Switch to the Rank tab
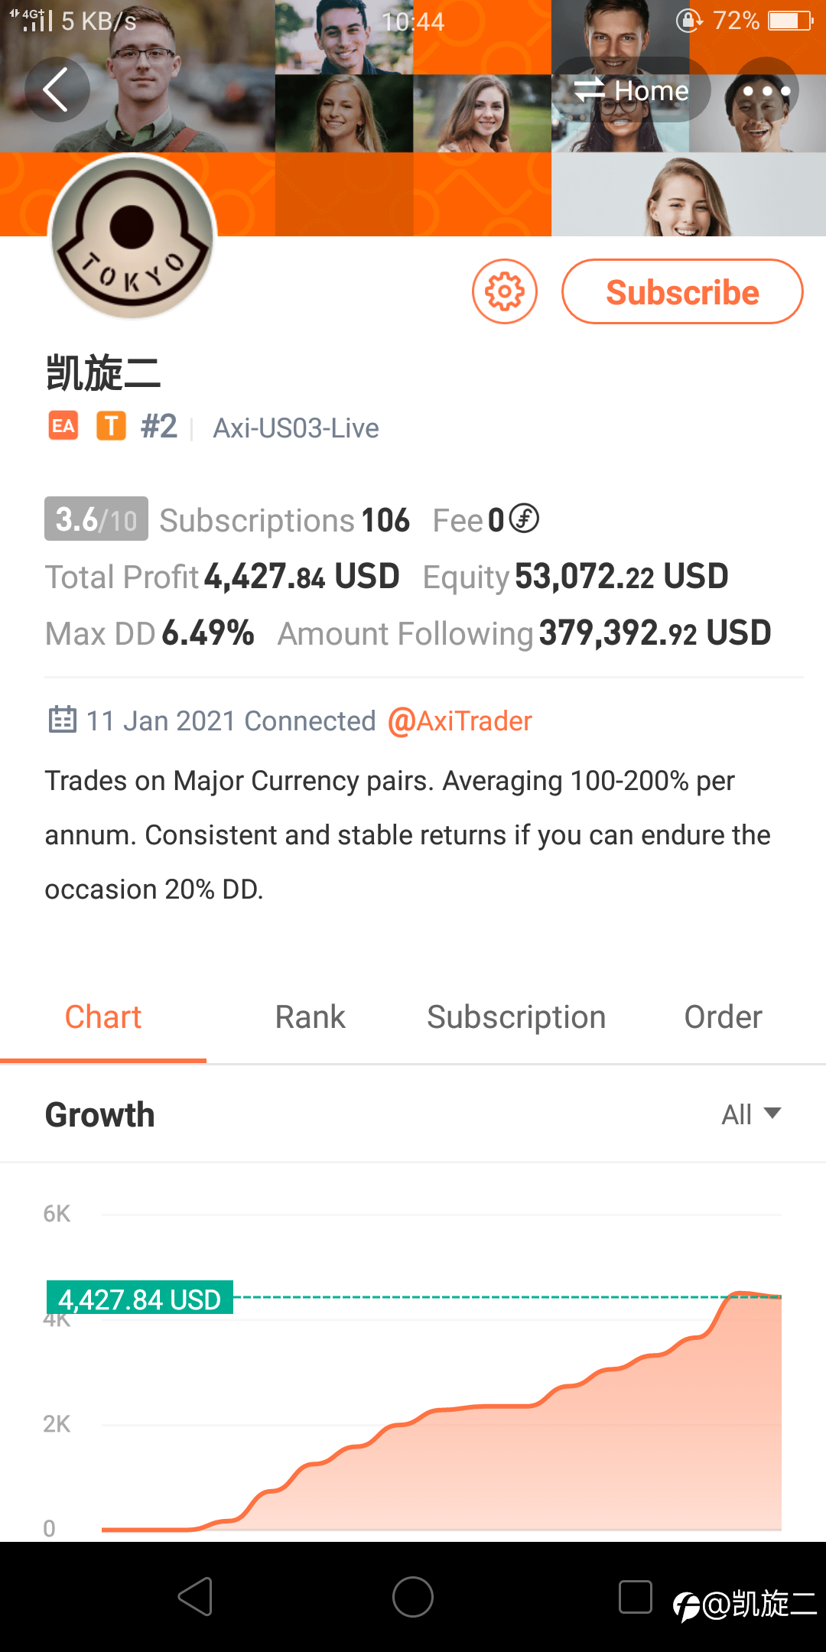 point(310,1017)
